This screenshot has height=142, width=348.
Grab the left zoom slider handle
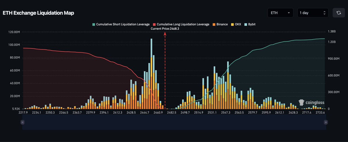click(22, 122)
